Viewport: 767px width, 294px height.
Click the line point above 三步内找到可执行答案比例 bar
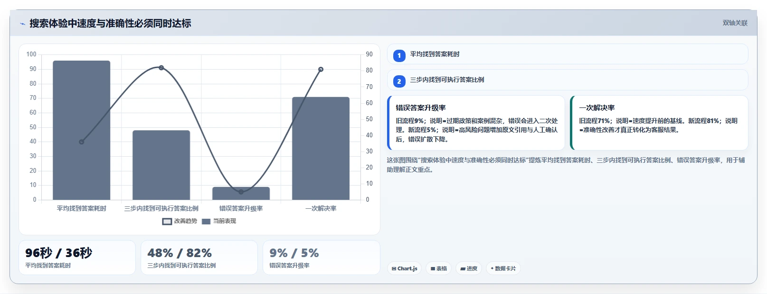[161, 68]
